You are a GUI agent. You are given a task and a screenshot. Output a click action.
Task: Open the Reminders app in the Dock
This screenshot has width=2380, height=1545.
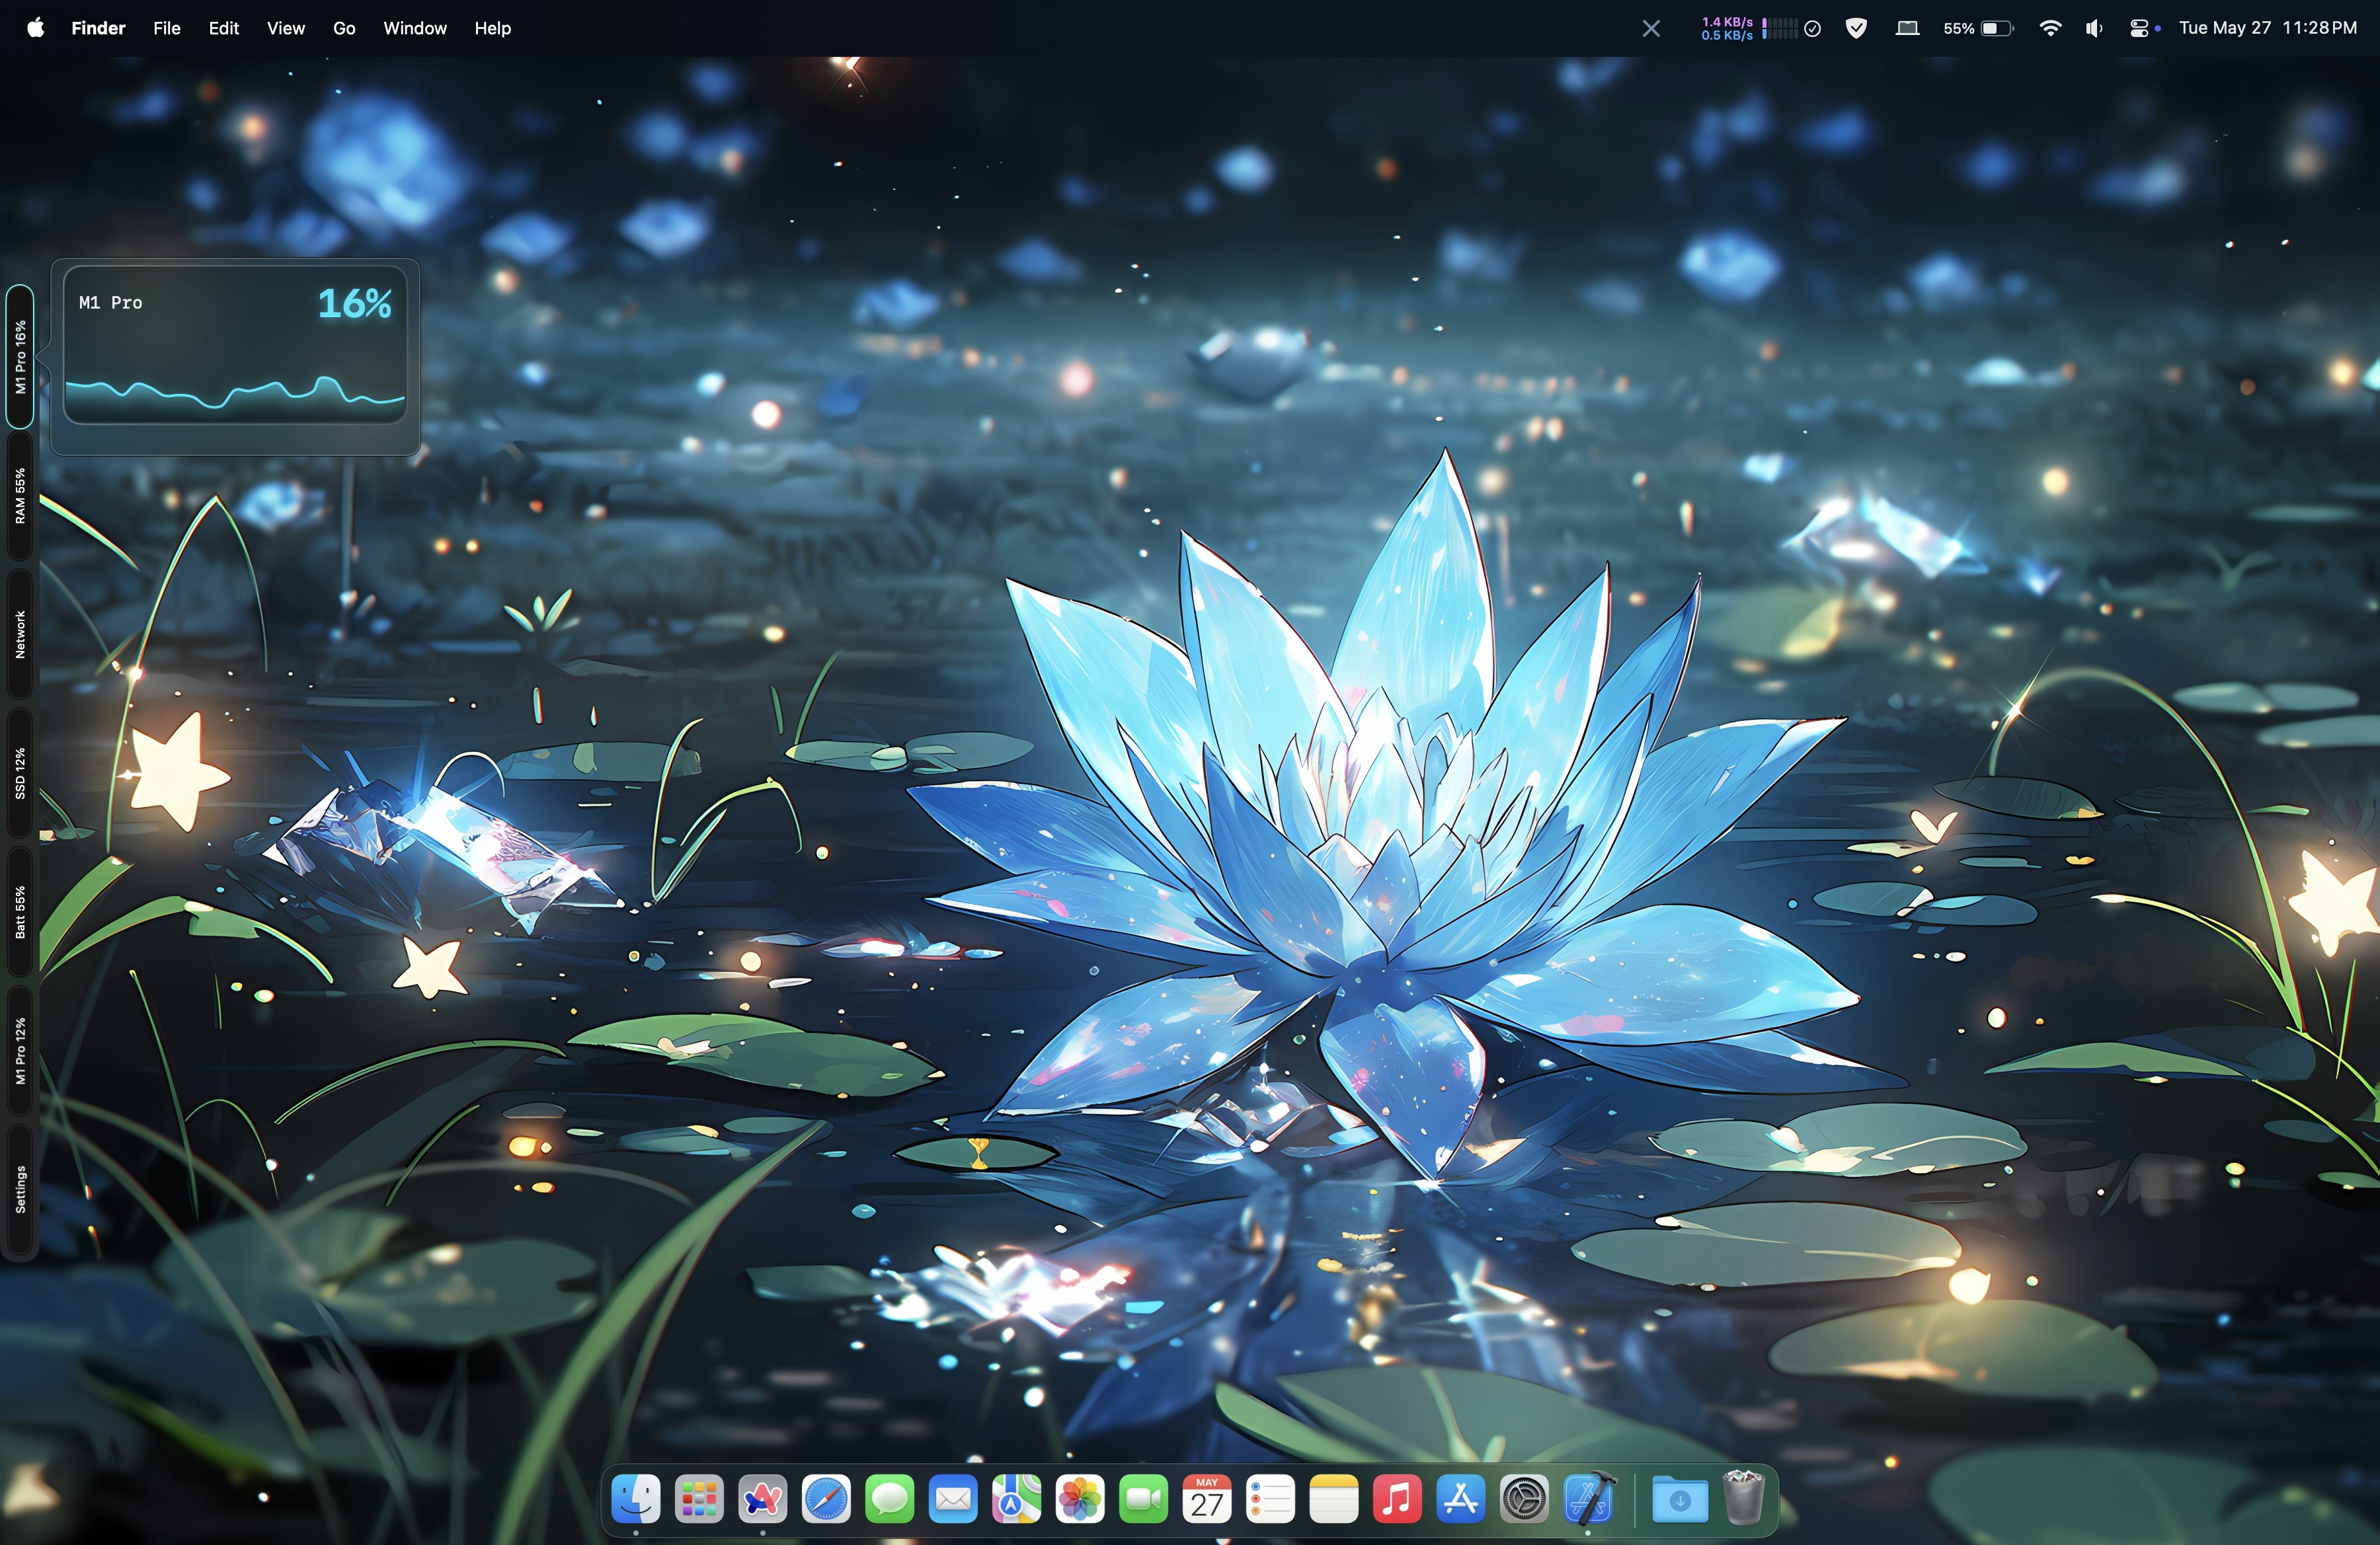[1270, 1499]
